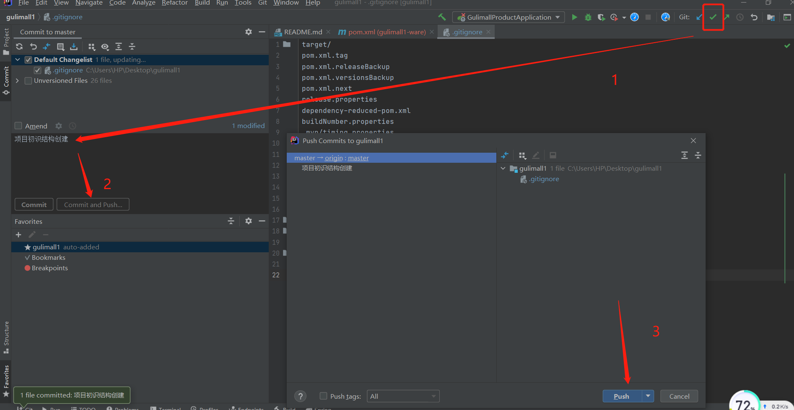
Task: Click the Commit button under the message box
Action: click(34, 205)
